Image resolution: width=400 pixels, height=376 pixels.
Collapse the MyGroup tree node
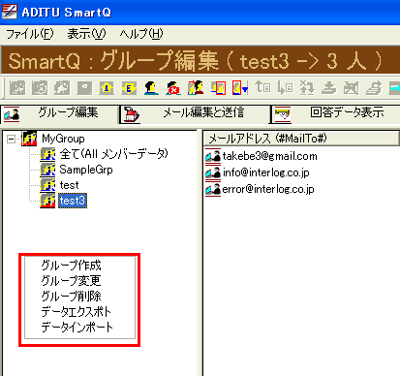point(11,140)
